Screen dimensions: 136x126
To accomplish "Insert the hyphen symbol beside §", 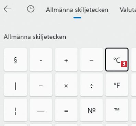I will 41,60.
